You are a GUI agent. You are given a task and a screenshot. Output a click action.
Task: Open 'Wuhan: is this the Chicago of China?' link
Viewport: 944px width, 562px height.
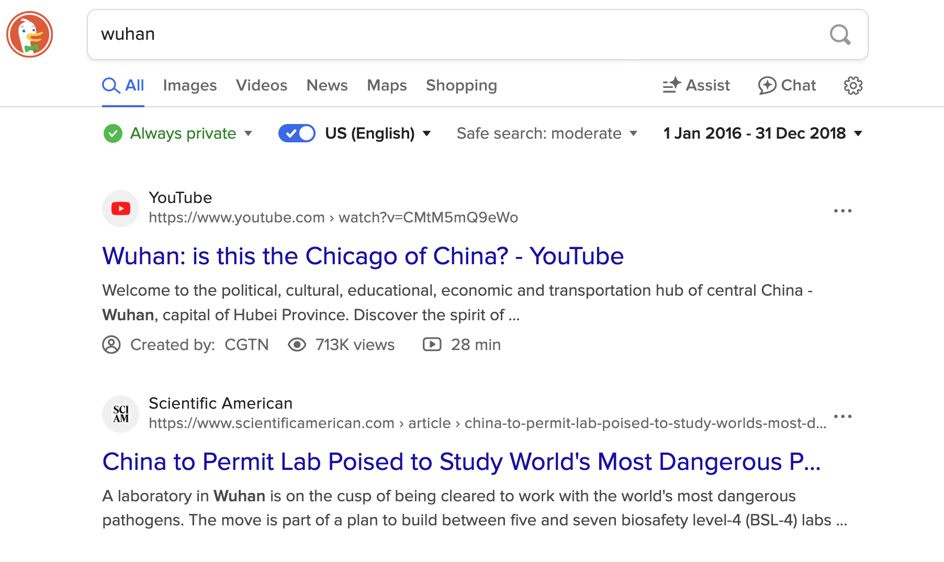(x=363, y=256)
